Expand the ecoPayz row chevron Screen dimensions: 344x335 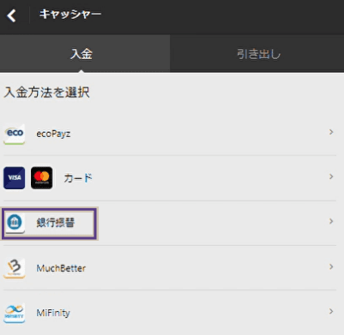pyautogui.click(x=331, y=132)
